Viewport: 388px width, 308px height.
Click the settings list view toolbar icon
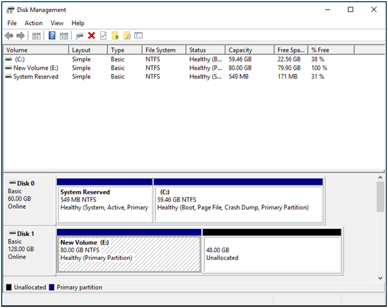point(138,36)
